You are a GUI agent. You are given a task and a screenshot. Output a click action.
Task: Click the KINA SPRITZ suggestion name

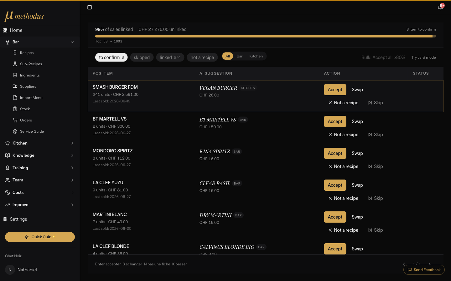coord(215,151)
